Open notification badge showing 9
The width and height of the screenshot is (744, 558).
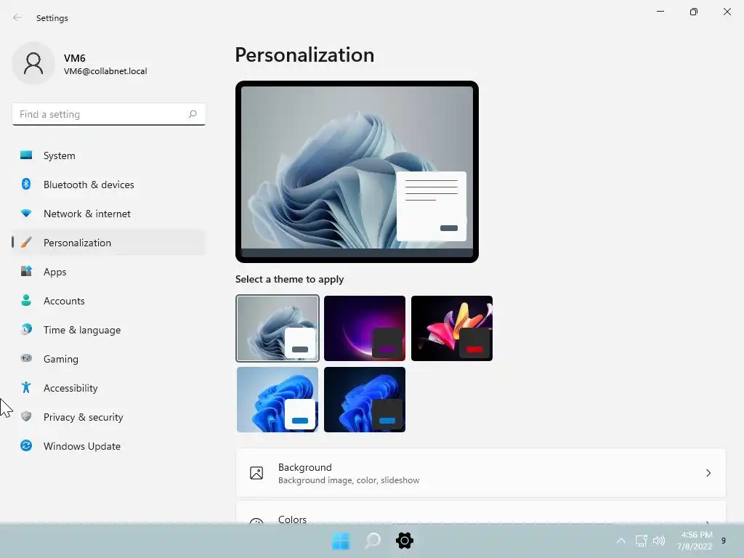[x=724, y=541]
